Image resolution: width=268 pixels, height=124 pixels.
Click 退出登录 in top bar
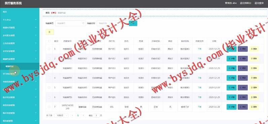[x=259, y=3]
